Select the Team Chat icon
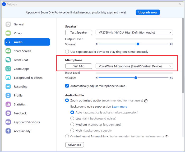This screenshot has height=152, width=185. coord(8,60)
